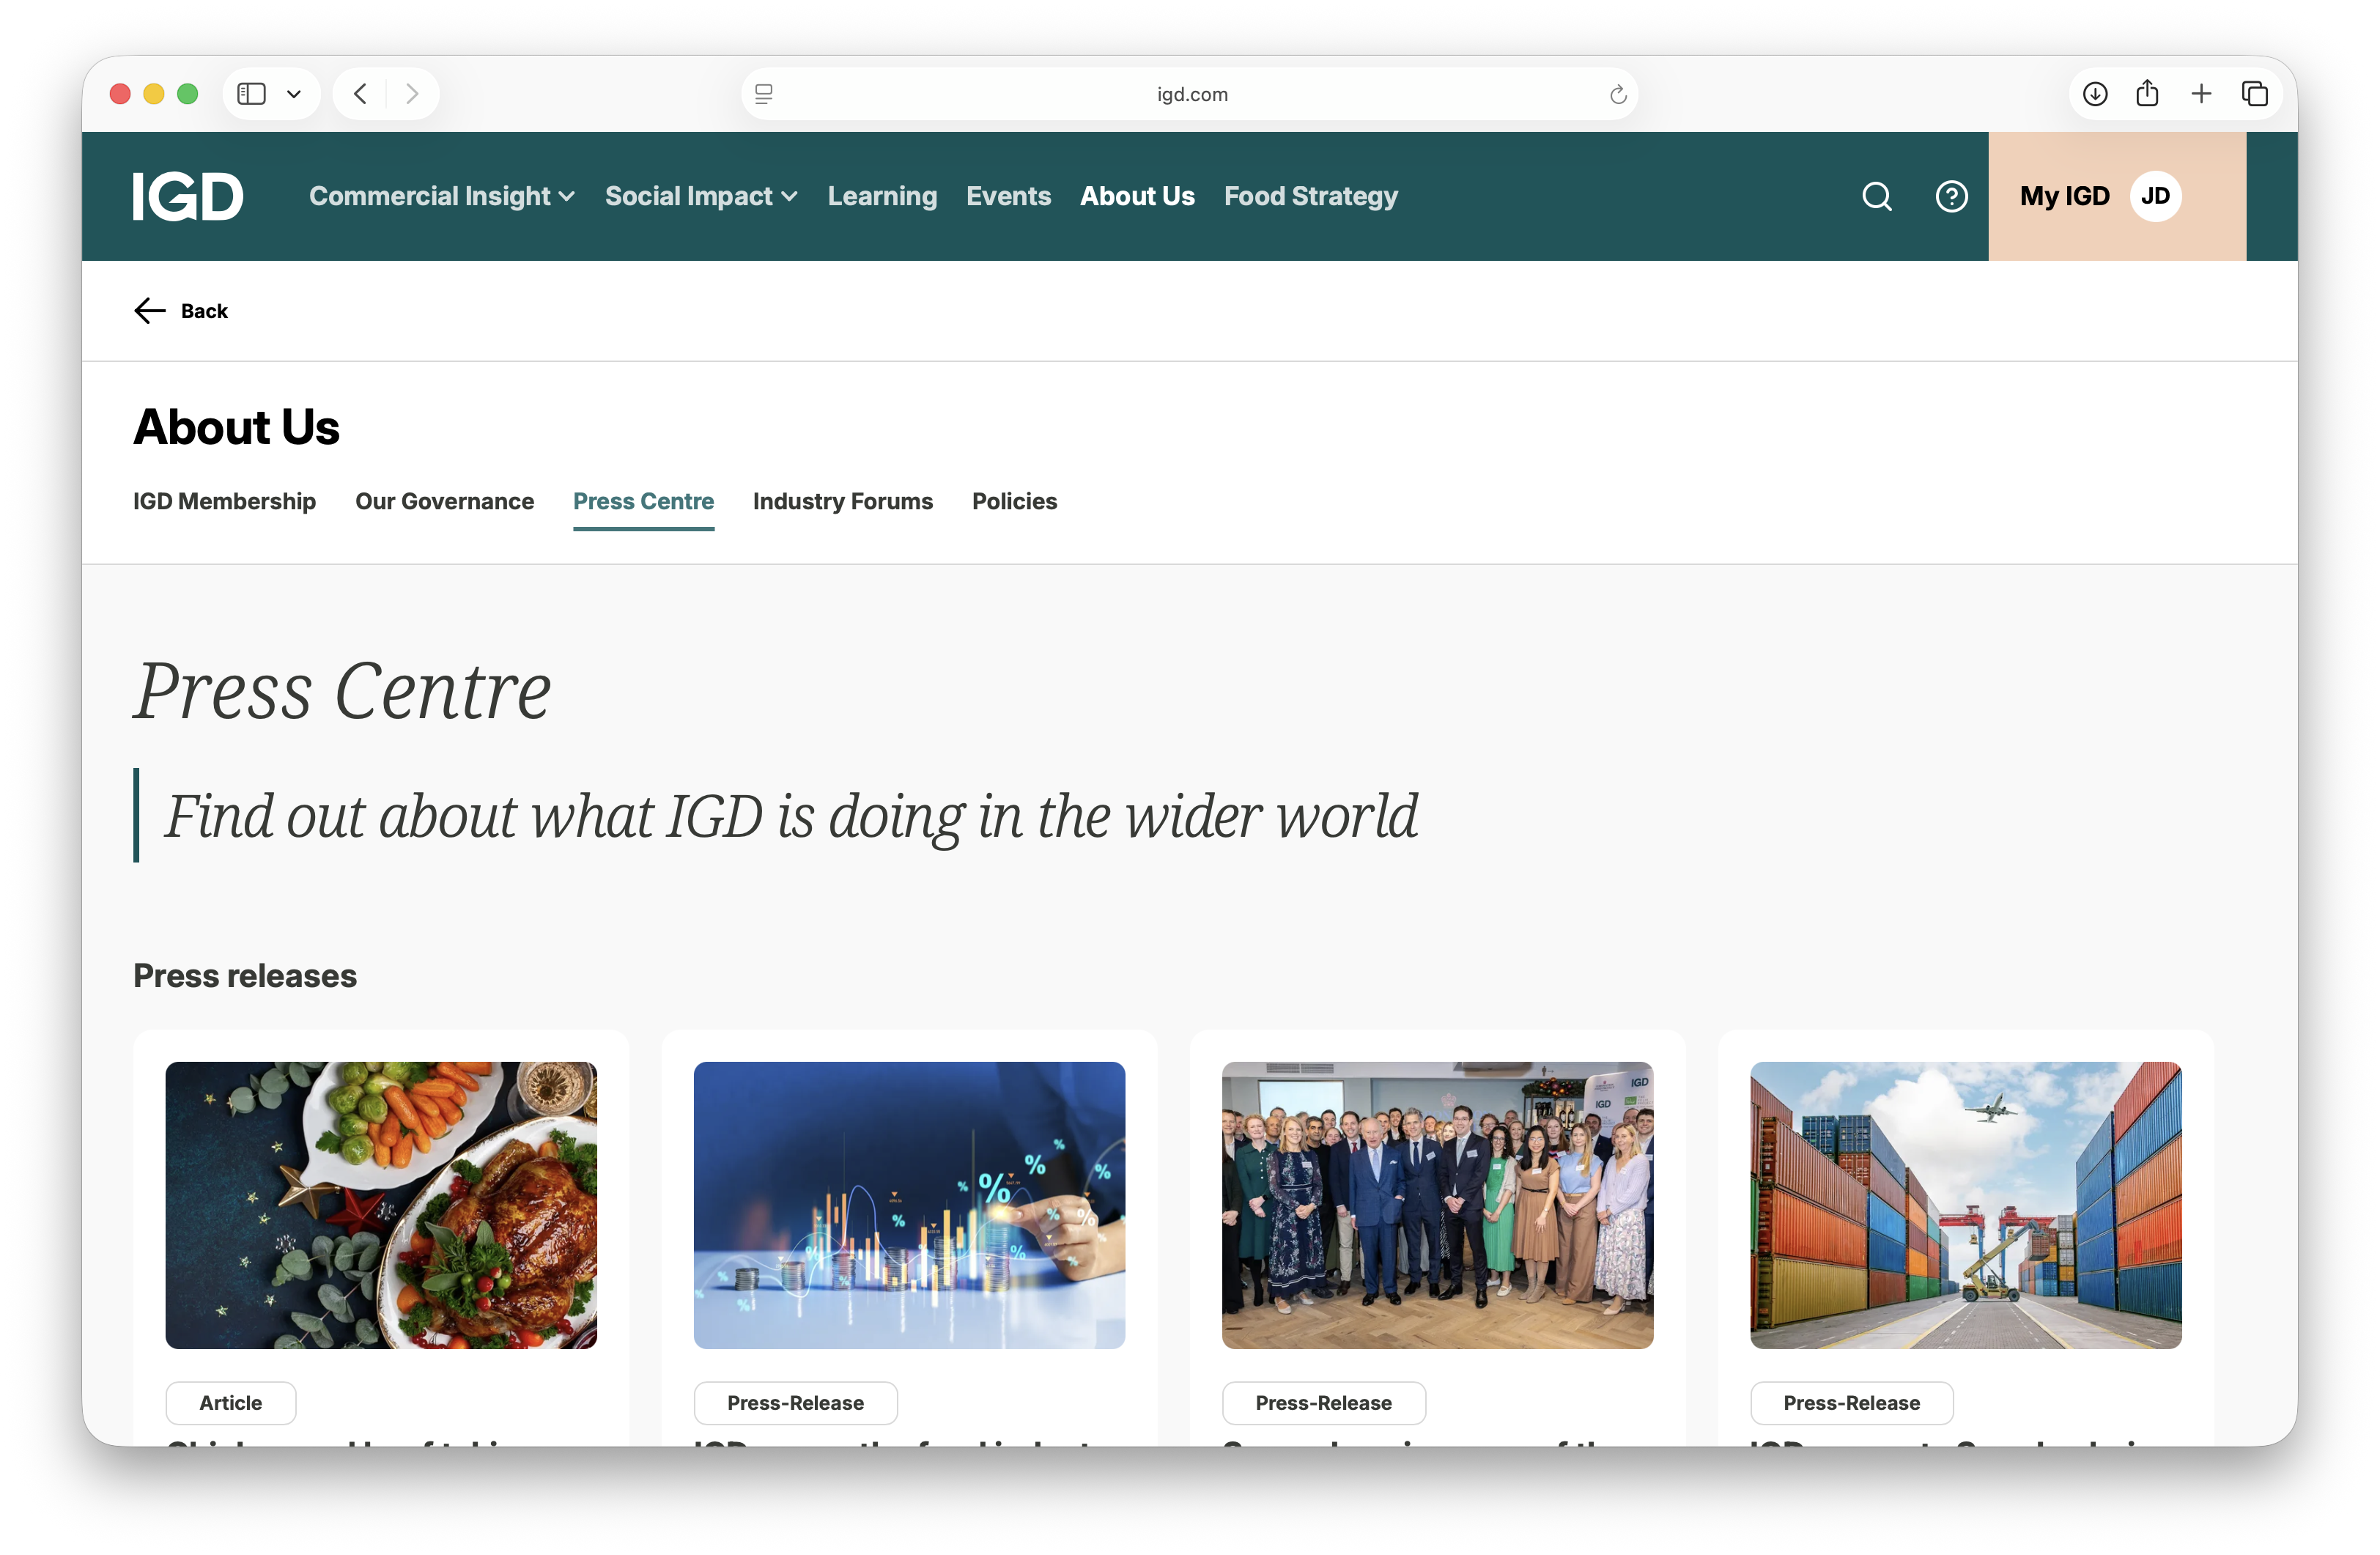The height and width of the screenshot is (1555, 2380).
Task: Open the Learning menu item
Action: tap(881, 196)
